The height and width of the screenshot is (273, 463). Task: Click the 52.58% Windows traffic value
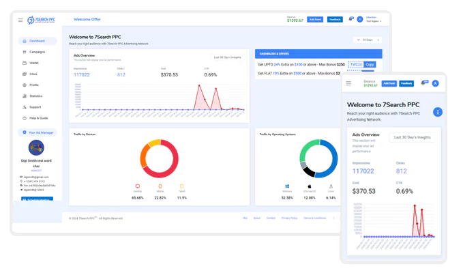[x=287, y=198]
